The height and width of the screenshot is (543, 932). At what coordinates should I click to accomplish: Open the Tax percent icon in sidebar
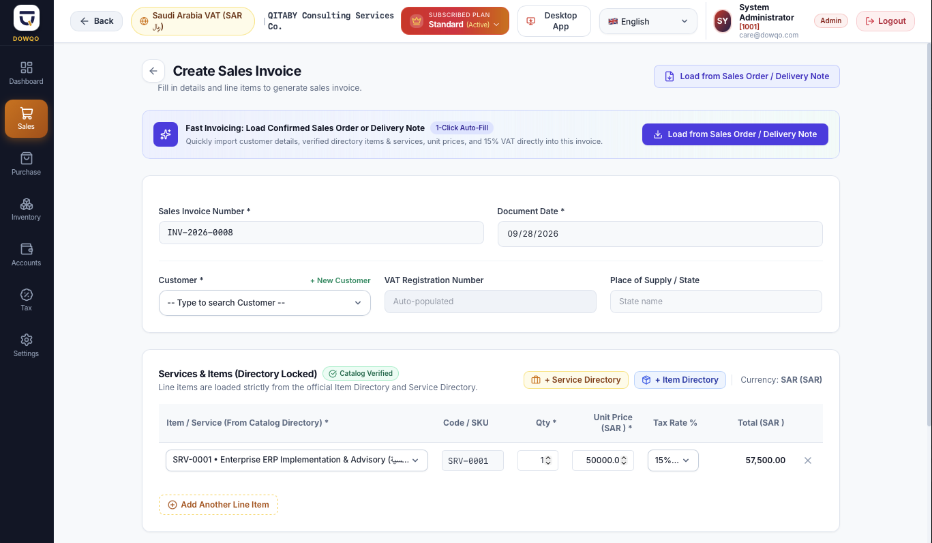click(x=27, y=295)
